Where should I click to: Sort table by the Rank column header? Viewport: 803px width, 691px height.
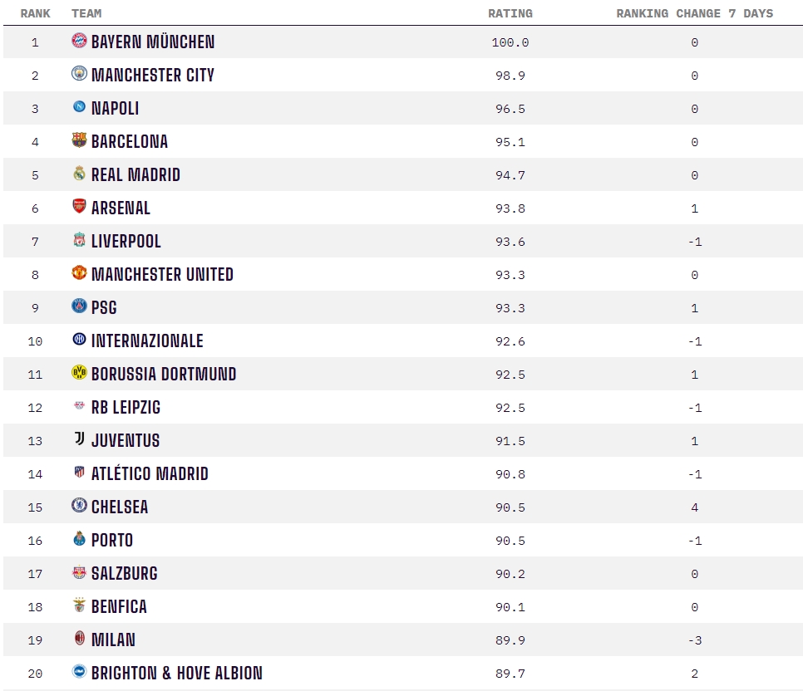36,13
